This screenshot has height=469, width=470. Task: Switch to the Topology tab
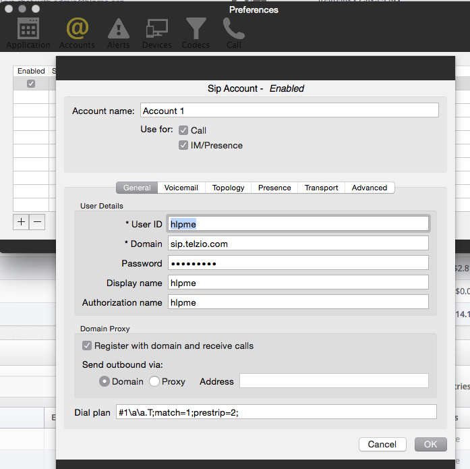(228, 188)
